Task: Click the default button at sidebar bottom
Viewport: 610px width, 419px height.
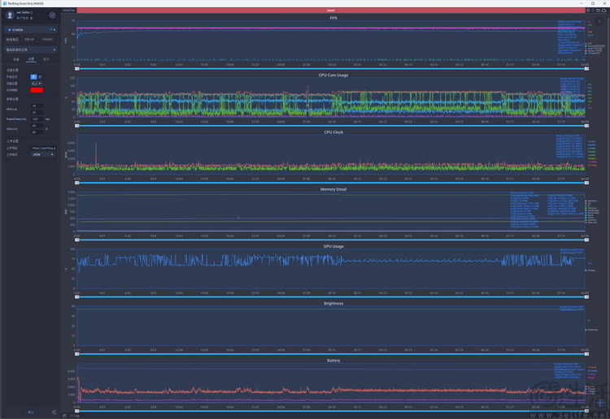Action: [x=31, y=412]
